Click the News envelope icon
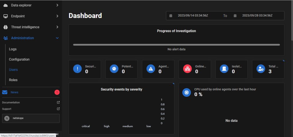The height and width of the screenshot is (137, 293). [5, 92]
